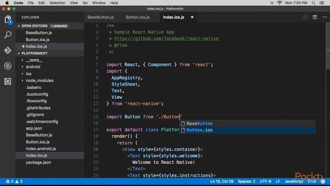Screen dimensions: 330x186
Task: Click the Wi-Fi icon in menu bar
Action: [279, 3]
